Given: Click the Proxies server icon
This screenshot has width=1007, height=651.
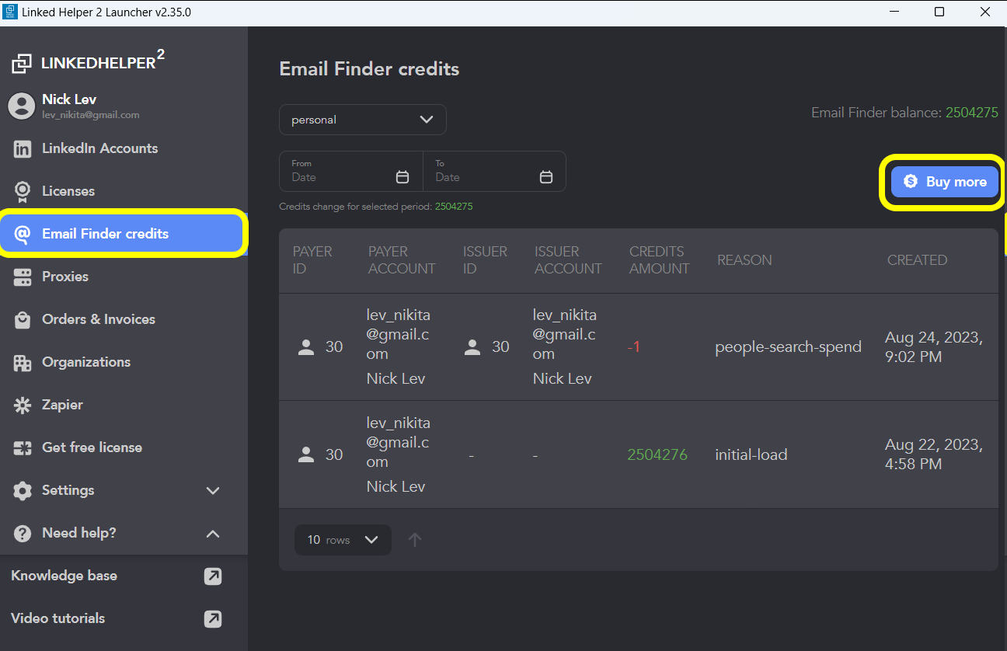Looking at the screenshot, I should pyautogui.click(x=23, y=277).
